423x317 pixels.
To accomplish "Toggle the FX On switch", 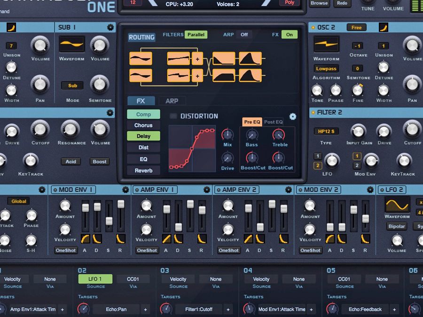I will pyautogui.click(x=290, y=34).
